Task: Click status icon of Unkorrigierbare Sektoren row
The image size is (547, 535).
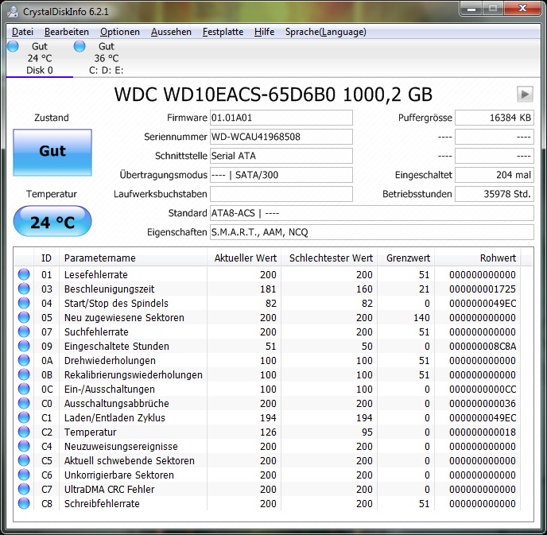Action: click(24, 475)
